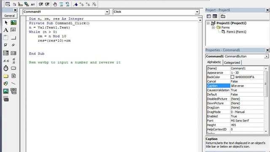Select the Data control in the toolbox
270x152 pixels.
(x=13, y=91)
